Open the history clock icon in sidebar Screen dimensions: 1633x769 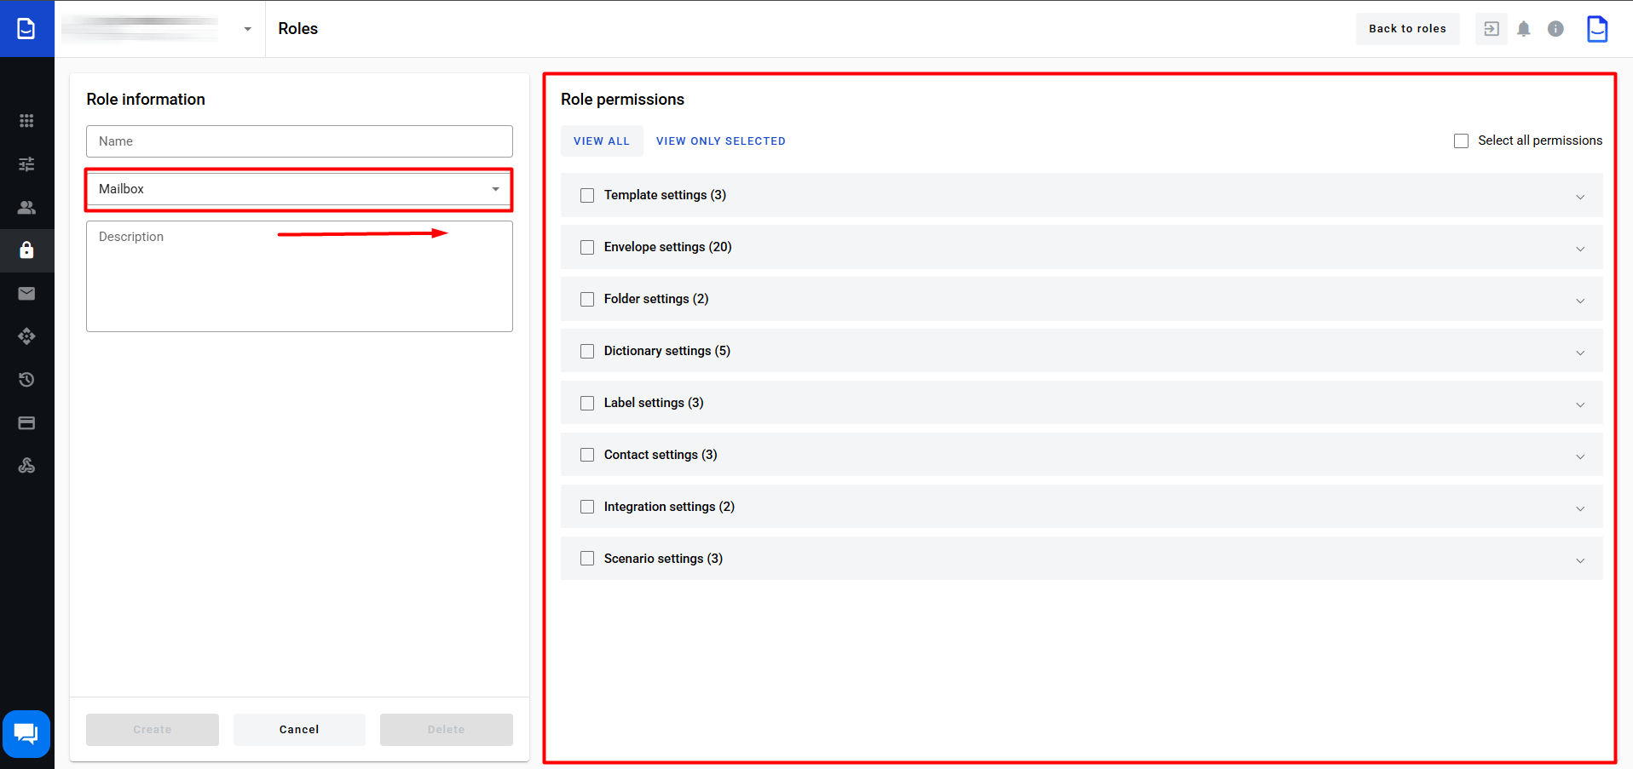pos(26,380)
